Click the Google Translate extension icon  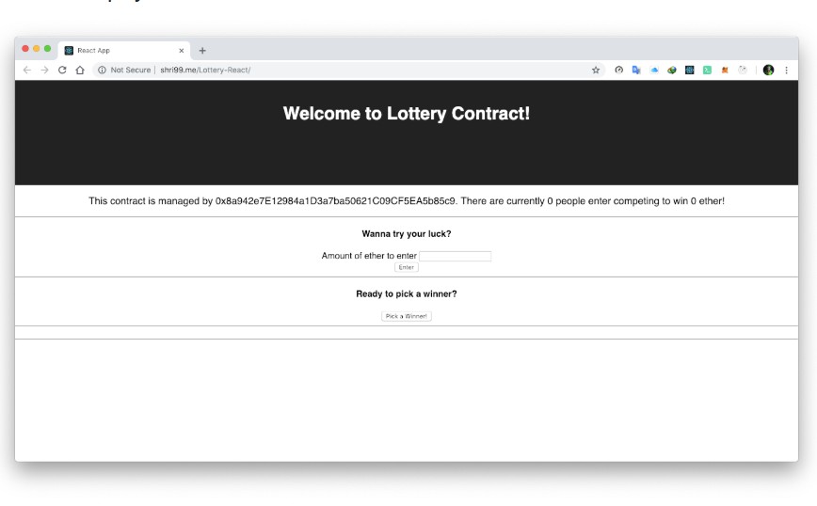[636, 70]
